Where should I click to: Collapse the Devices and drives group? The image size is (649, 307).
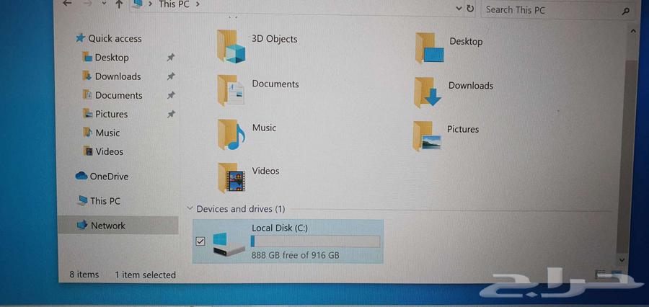(190, 208)
